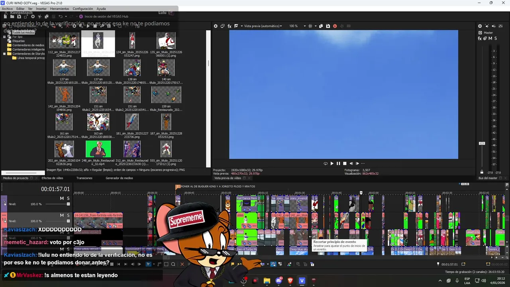Click red VEGAS Hub upload icon in preview
The height and width of the screenshot is (287, 510).
pos(335,26)
